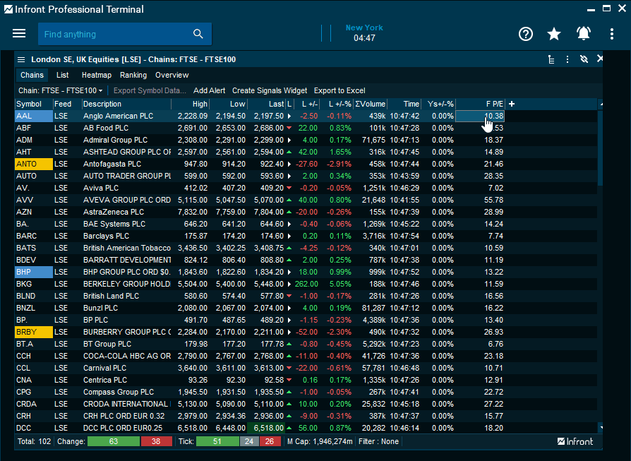The width and height of the screenshot is (631, 461).
Task: Open the alerts bell icon
Action: tap(584, 34)
